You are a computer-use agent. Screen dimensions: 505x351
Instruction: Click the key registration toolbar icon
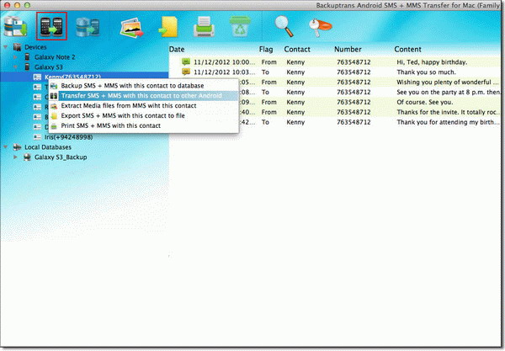[x=319, y=28]
